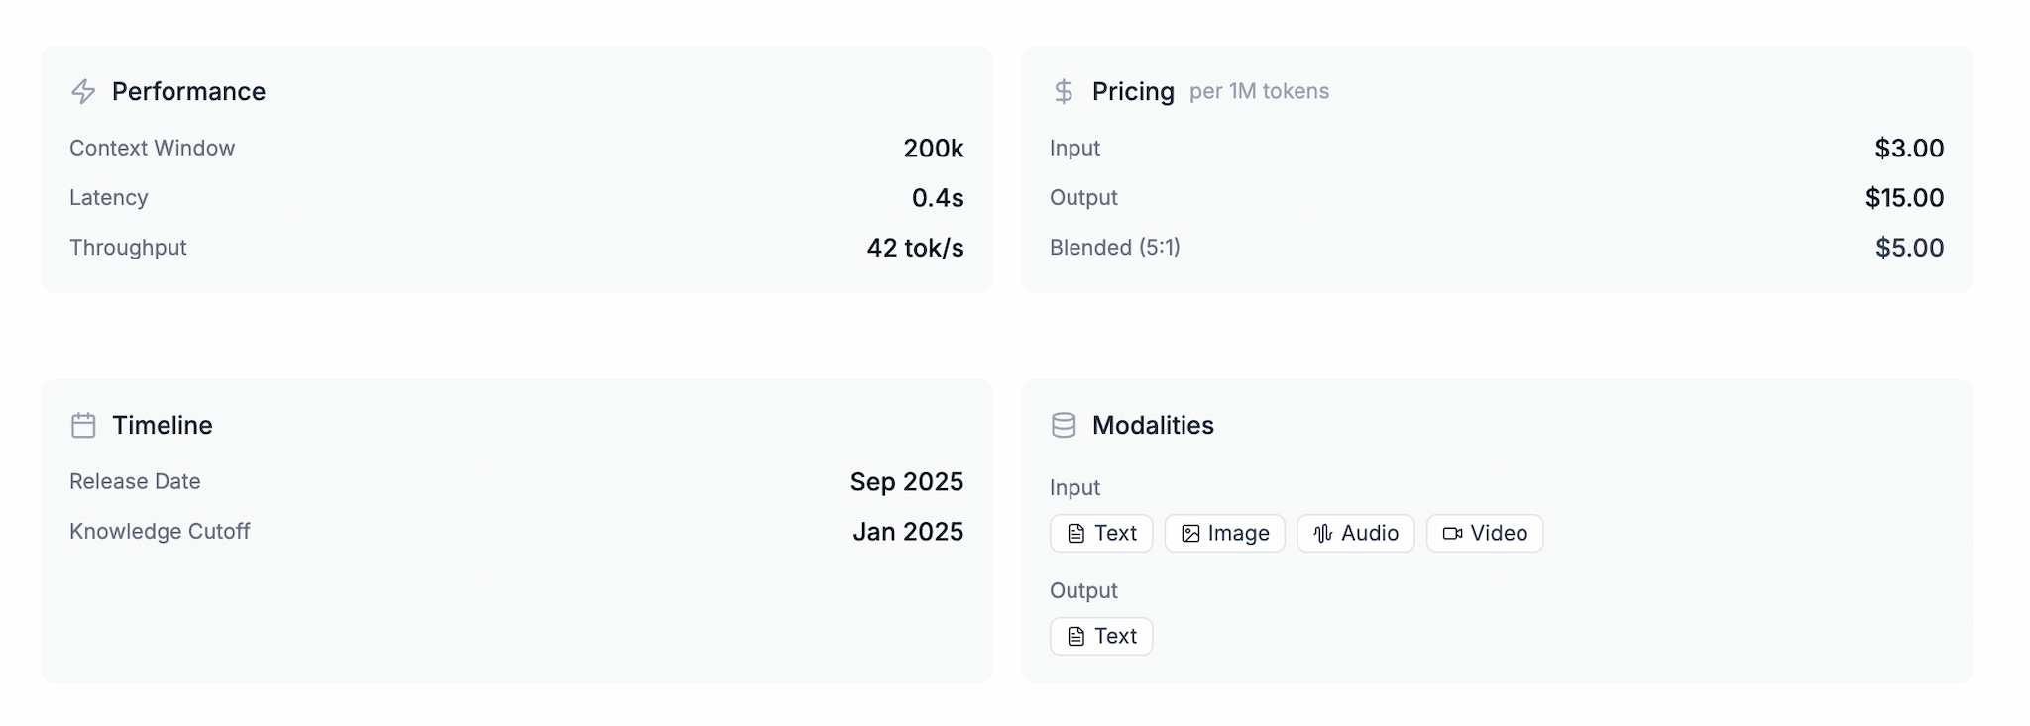Click the Text output modality chip

[1101, 637]
